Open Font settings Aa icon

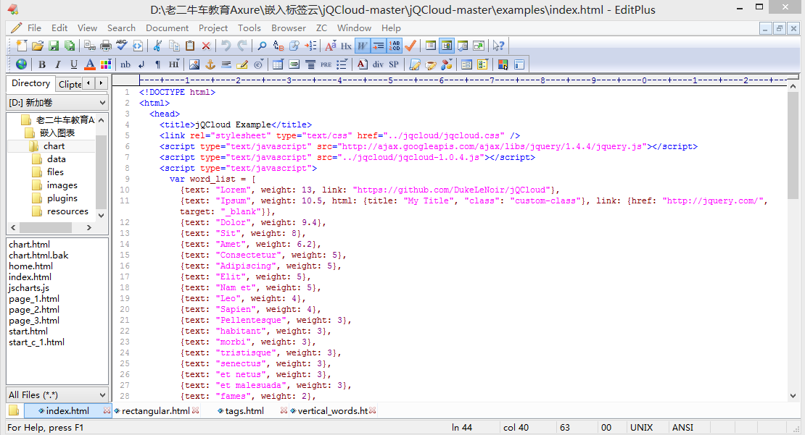click(x=331, y=46)
